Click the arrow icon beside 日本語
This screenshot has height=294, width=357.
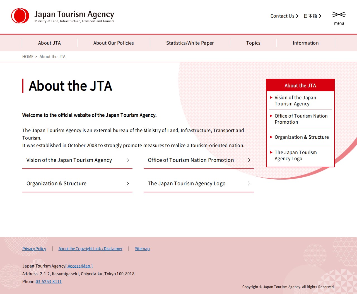320,16
